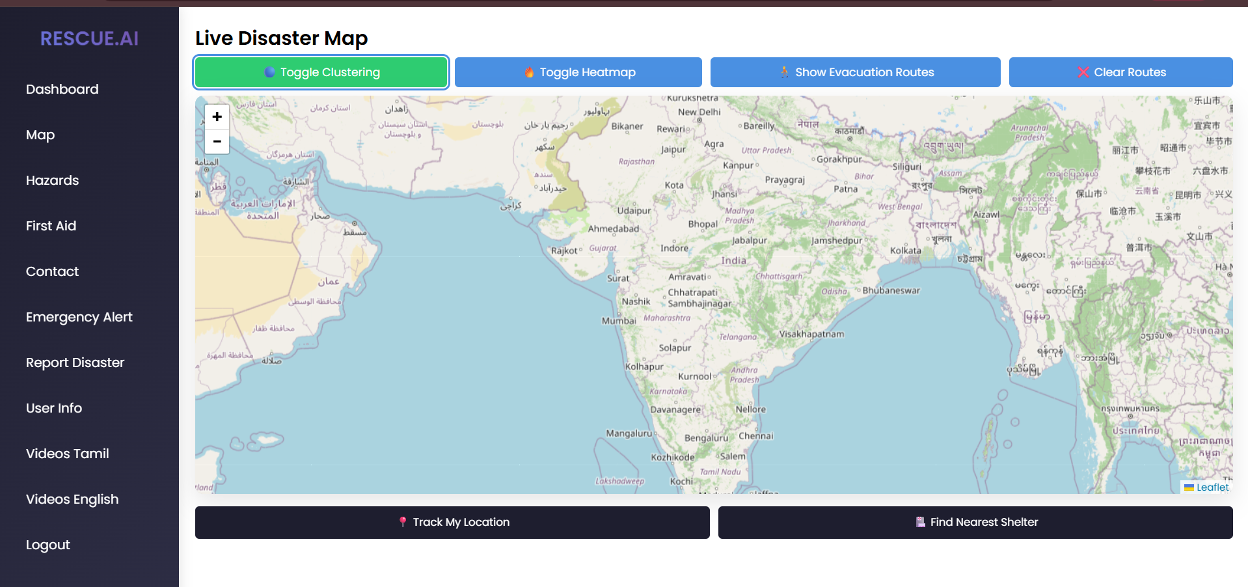Log out of the application

tap(48, 545)
